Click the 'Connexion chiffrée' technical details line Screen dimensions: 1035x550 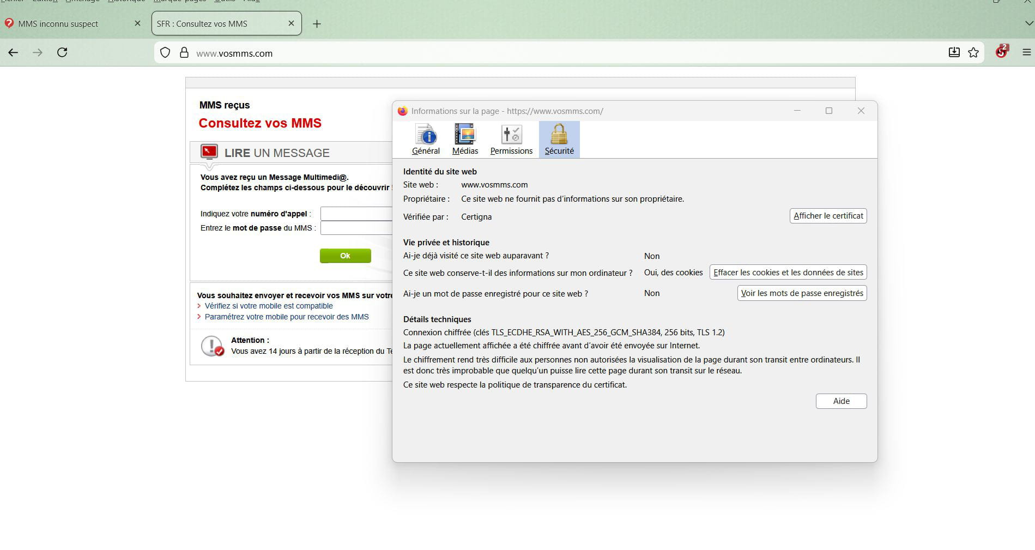click(564, 333)
